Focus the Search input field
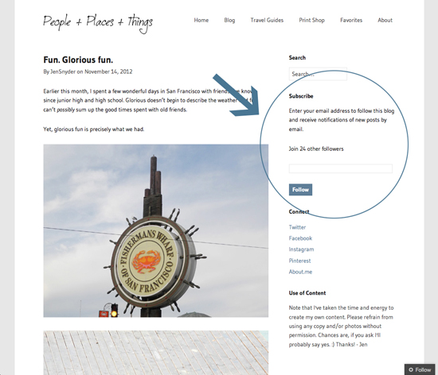Viewport: 438px width, 375px height. pyautogui.click(x=318, y=74)
